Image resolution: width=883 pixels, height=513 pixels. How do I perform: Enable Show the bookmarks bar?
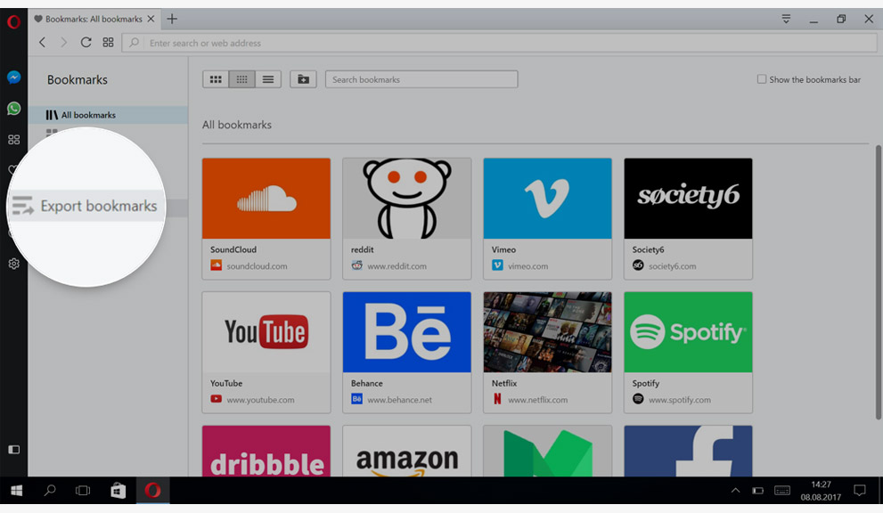[762, 79]
